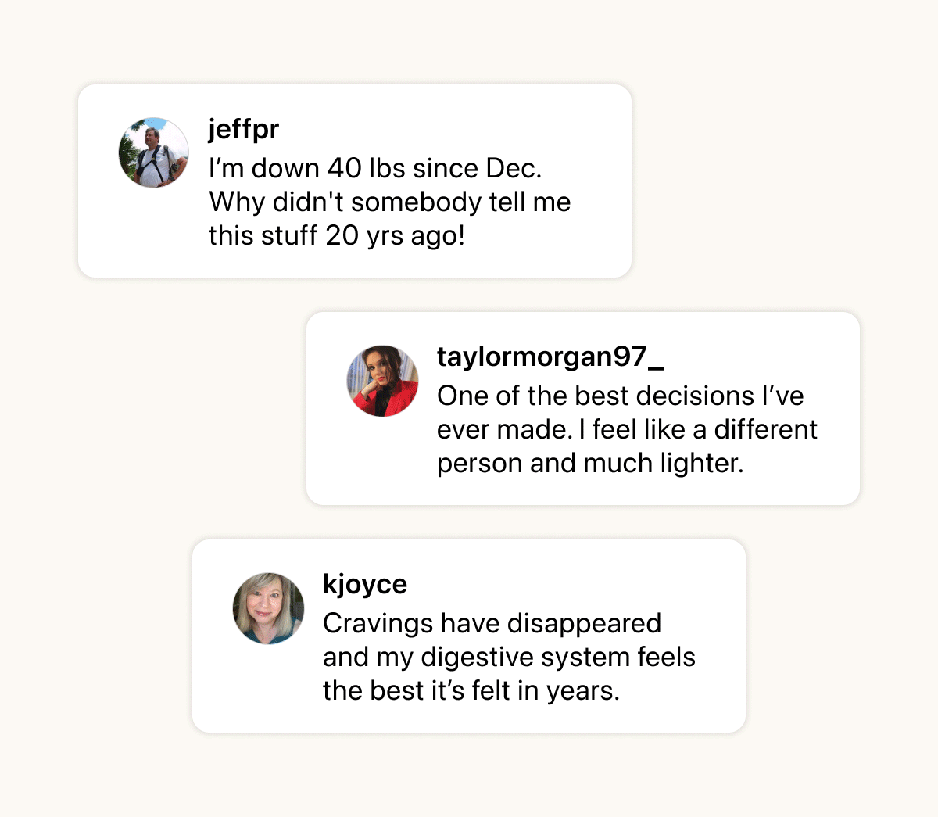Screen dimensions: 938x817
Task: Click the "40" number in jeffpr's comment
Action: point(345,168)
